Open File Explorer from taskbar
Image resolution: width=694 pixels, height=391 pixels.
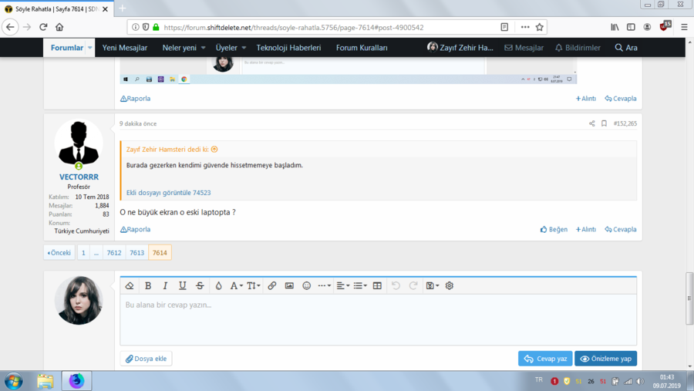pos(45,381)
